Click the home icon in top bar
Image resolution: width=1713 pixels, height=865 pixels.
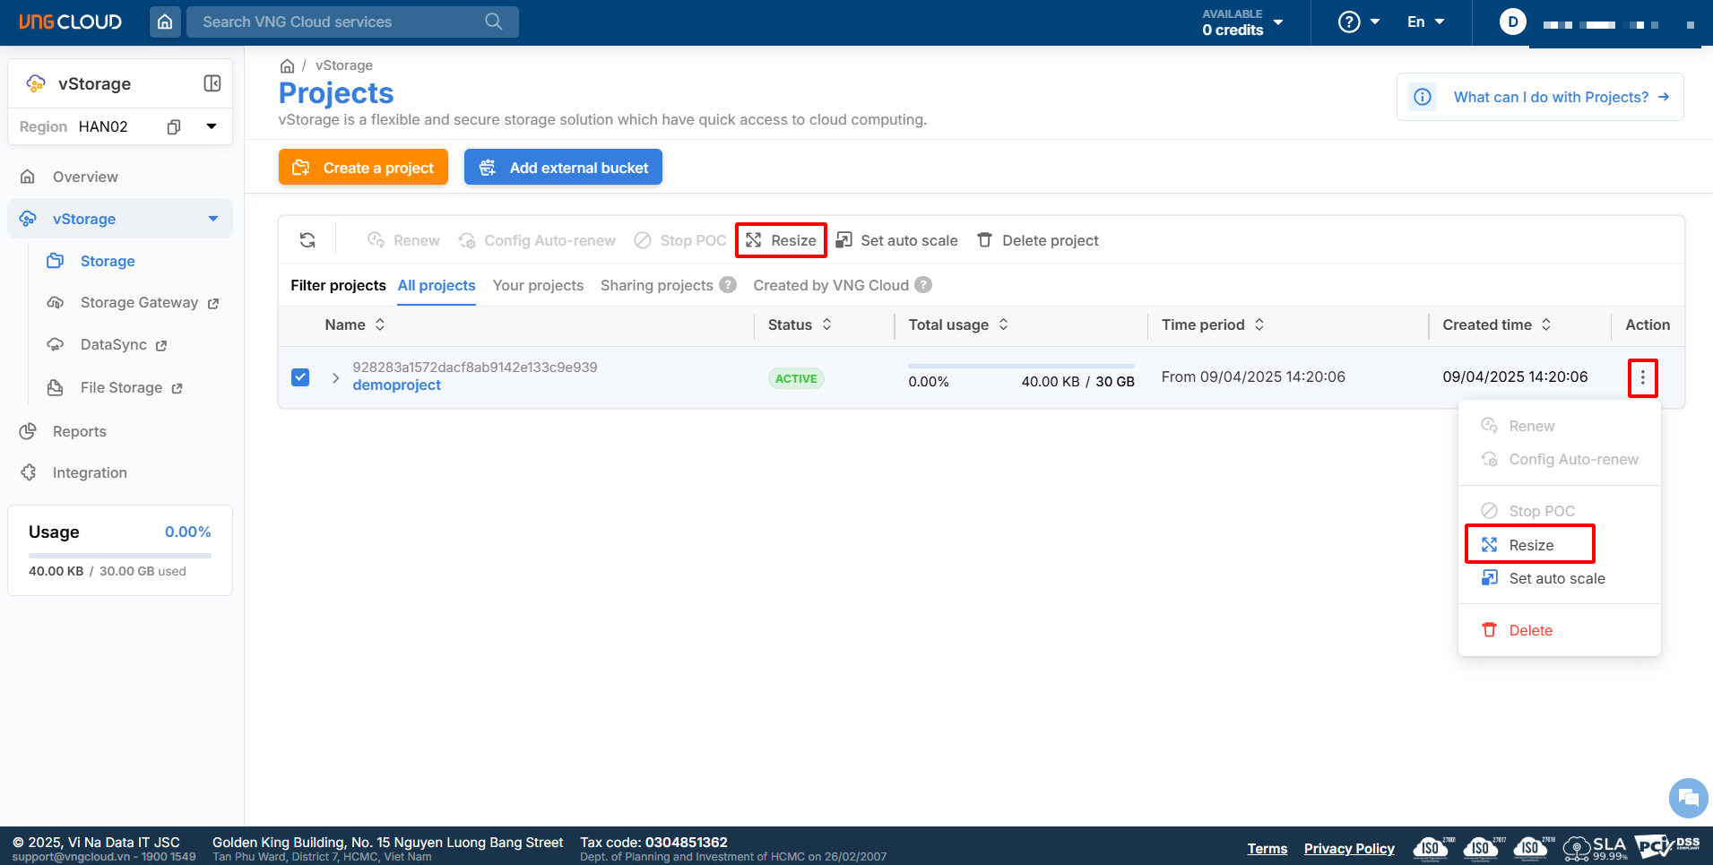click(x=165, y=22)
